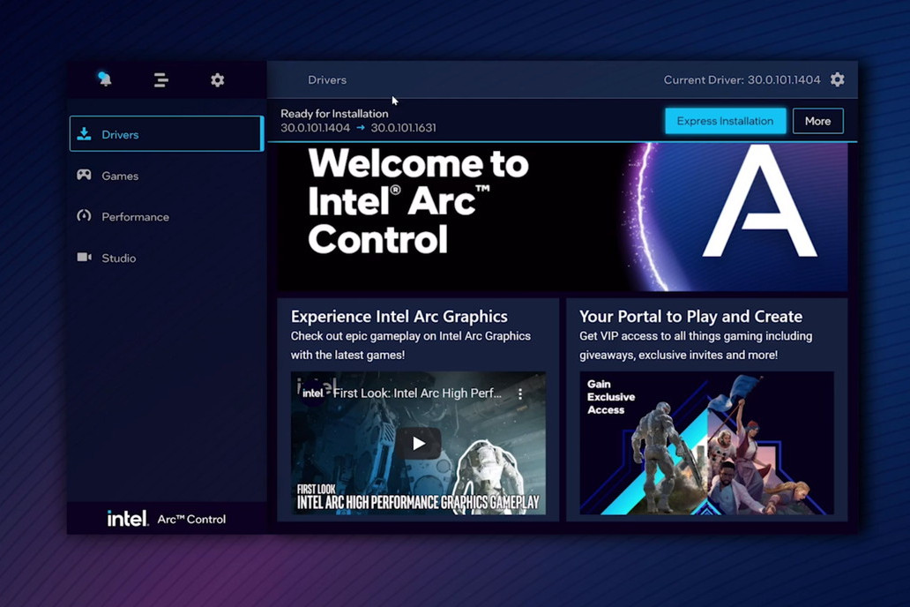Screen dimensions: 910x607
Task: Open the Gain Exclusive Access promo image
Action: [706, 443]
